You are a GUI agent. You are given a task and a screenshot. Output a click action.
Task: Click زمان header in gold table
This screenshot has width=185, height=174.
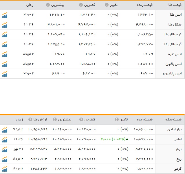pyautogui.click(x=30, y=5)
